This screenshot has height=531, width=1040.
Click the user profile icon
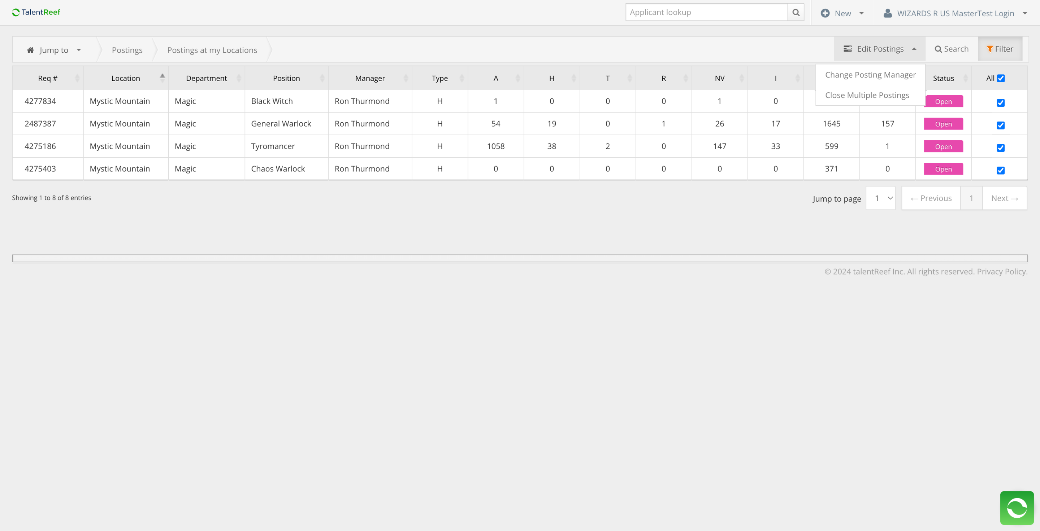point(887,13)
